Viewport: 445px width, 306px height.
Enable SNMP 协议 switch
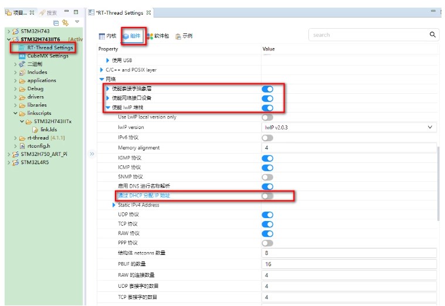point(267,177)
